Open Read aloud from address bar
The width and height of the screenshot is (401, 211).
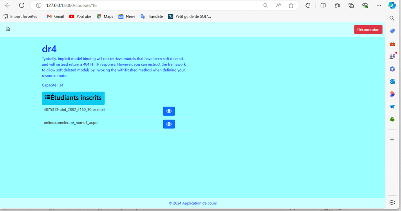(x=278, y=5)
